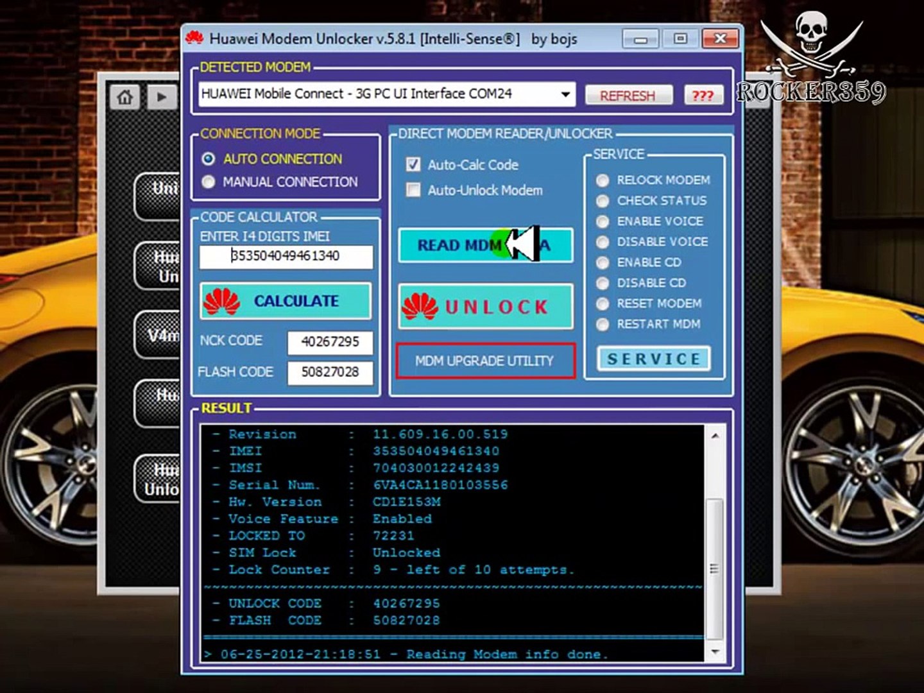
Task: Click the UNLOCK CODE value 40267295 in results
Action: click(407, 604)
